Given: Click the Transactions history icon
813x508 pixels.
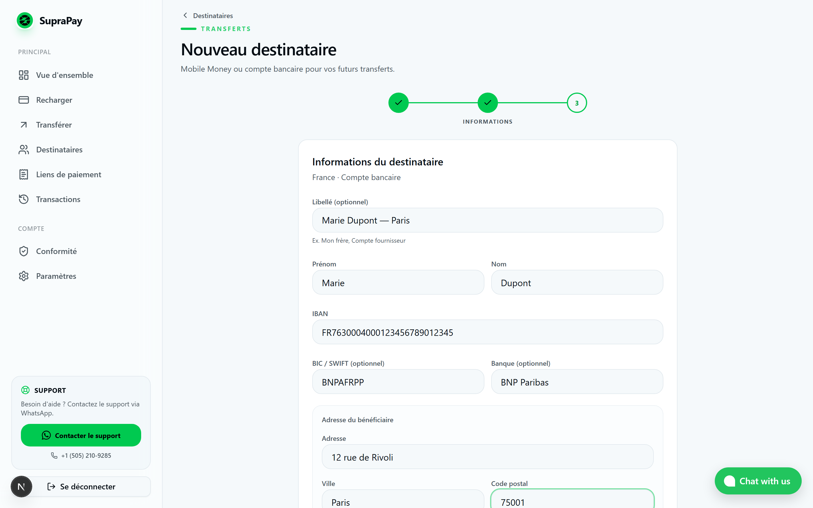Looking at the screenshot, I should tap(23, 199).
